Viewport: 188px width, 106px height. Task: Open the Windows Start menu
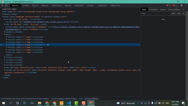(x=3, y=103)
